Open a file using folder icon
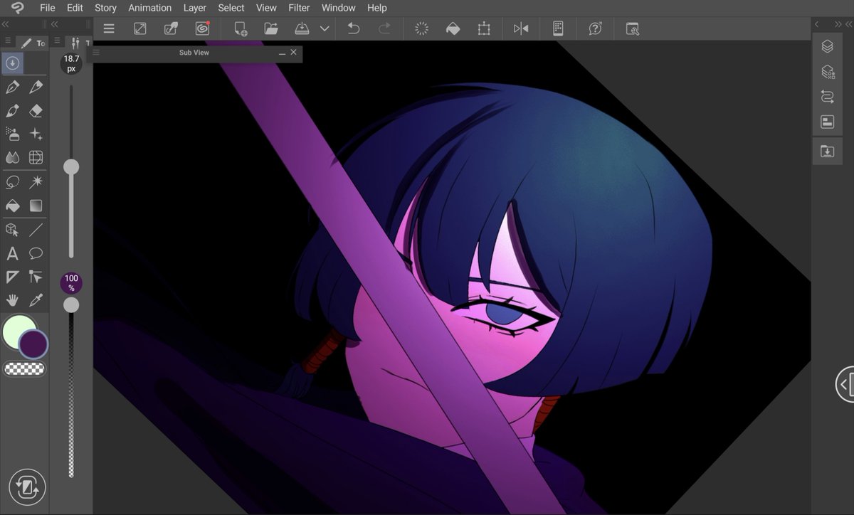 (270, 28)
